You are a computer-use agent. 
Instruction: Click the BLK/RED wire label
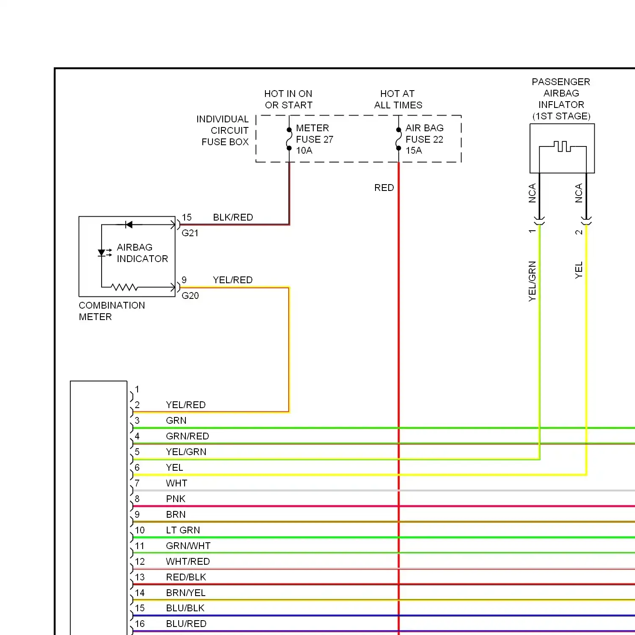233,218
